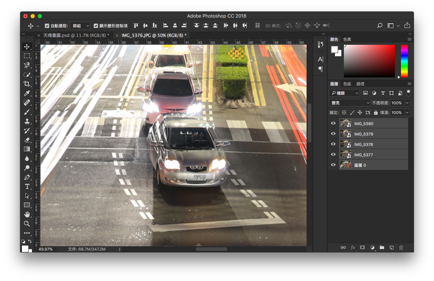Open the 變亮 blend mode dropdown
This screenshot has width=434, height=281.
(x=350, y=103)
